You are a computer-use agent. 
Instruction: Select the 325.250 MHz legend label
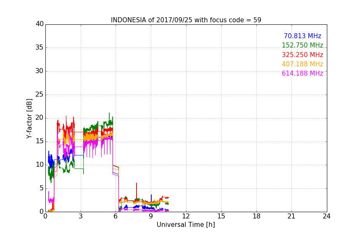tap(302, 55)
